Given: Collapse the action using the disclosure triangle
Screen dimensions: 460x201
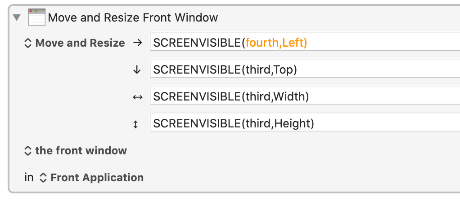Looking at the screenshot, I should tap(17, 17).
